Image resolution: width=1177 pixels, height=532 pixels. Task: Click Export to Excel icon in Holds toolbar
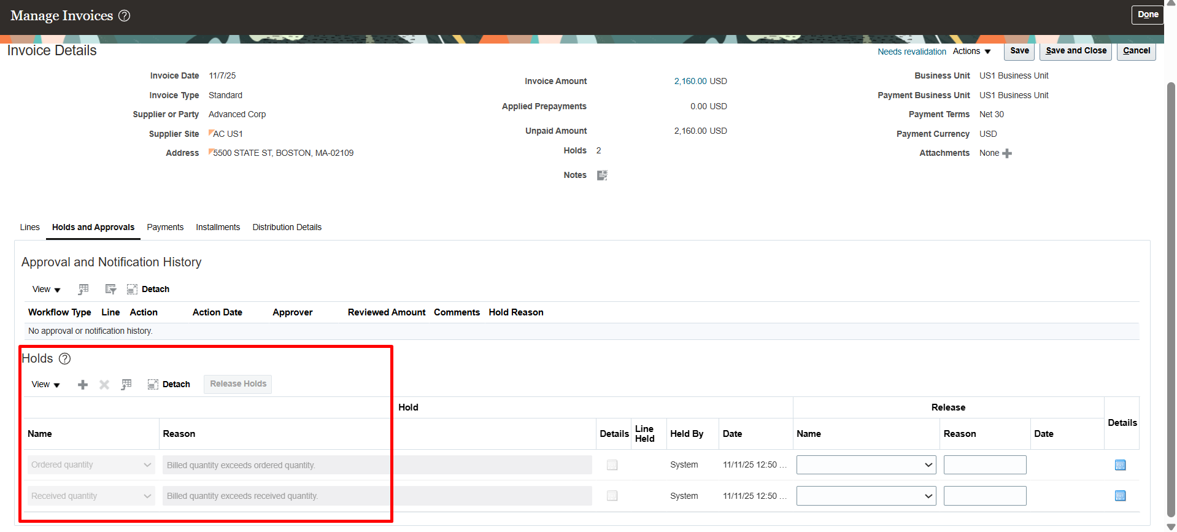126,385
